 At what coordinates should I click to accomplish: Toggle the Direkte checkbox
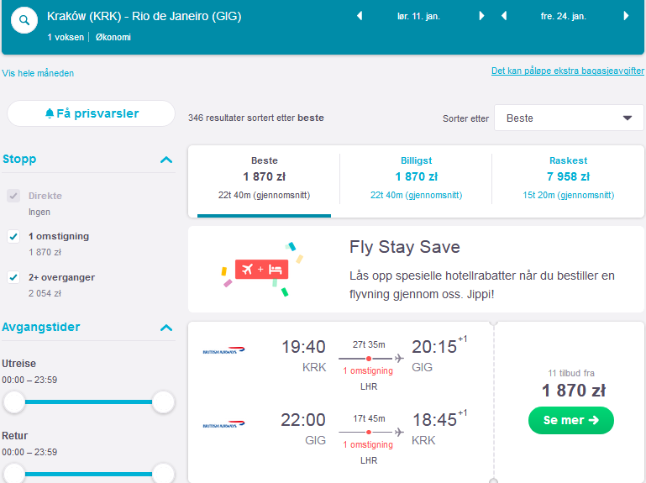click(13, 196)
